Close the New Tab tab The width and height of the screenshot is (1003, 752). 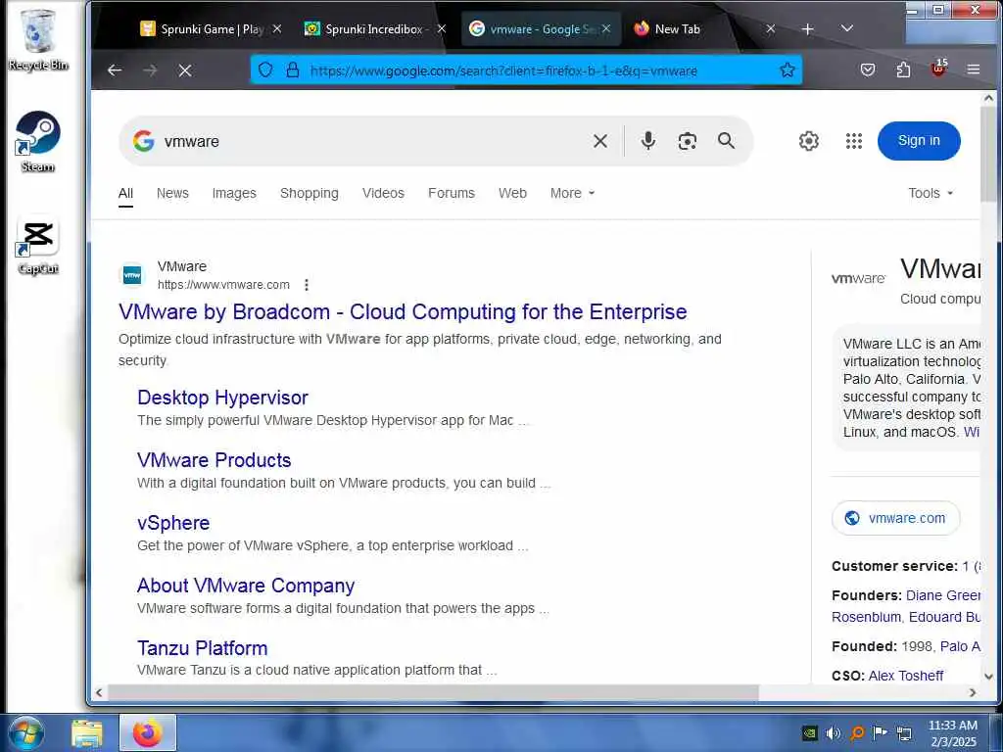(x=770, y=28)
